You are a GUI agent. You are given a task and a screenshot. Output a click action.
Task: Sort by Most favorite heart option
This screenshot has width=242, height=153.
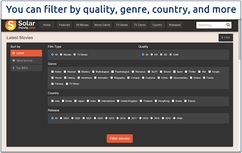[x=26, y=61]
